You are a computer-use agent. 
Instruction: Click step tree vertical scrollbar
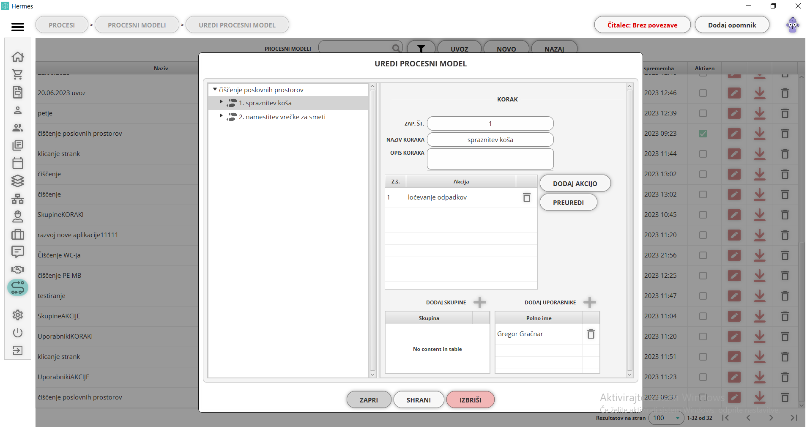[x=372, y=230]
